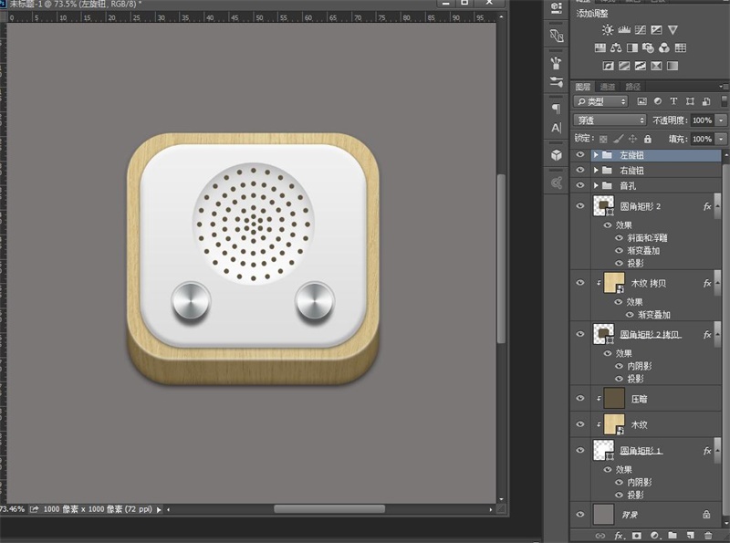Open the opacity 不透明度 slider dropdown
The image size is (730, 543).
(722, 120)
